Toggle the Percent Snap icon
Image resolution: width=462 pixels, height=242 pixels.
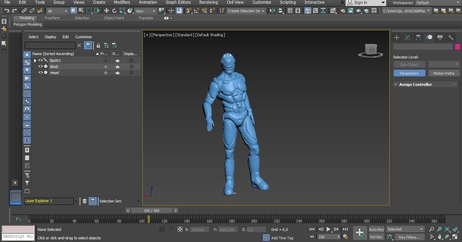click(x=204, y=11)
